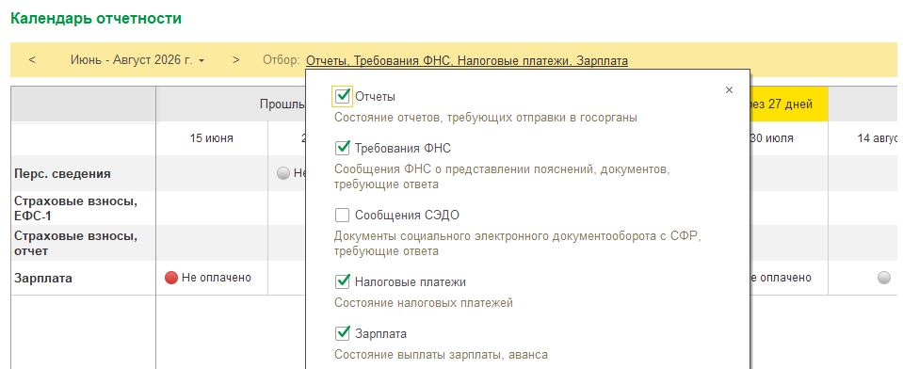Click the 15 июня column header

coord(212,138)
